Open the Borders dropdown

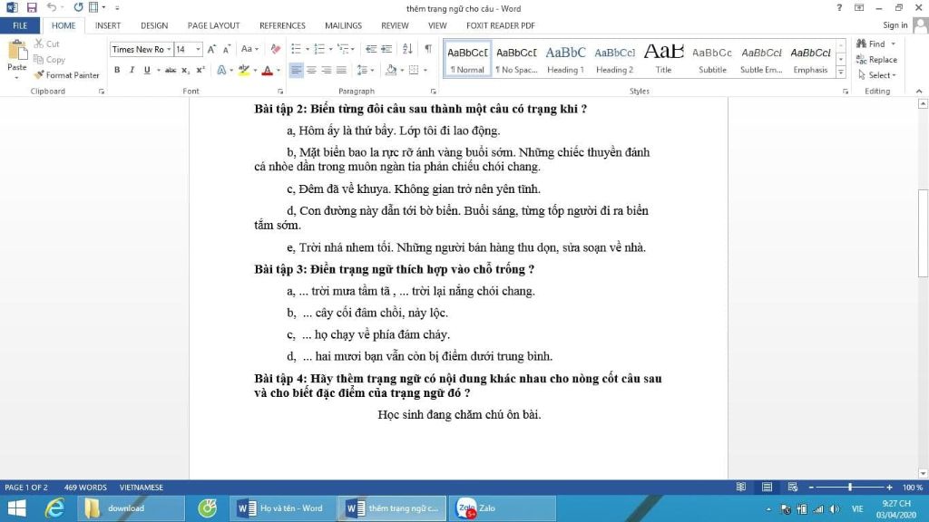click(x=425, y=70)
